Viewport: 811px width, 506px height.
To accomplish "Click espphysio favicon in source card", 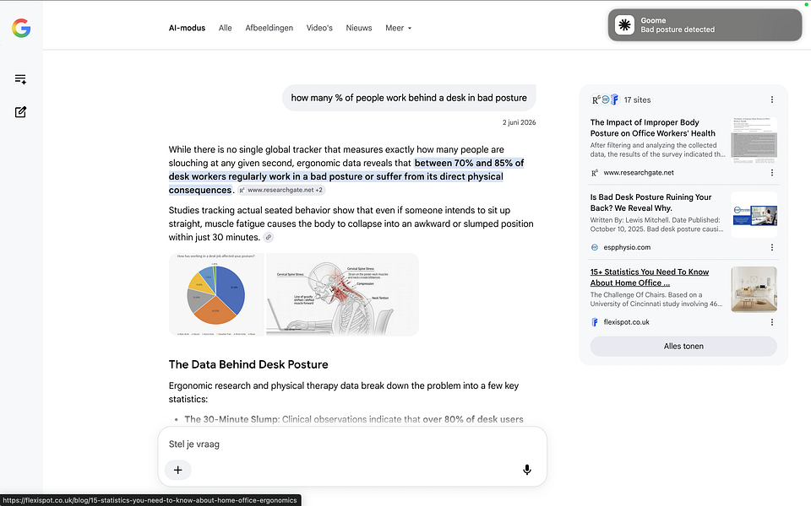I will pos(594,247).
